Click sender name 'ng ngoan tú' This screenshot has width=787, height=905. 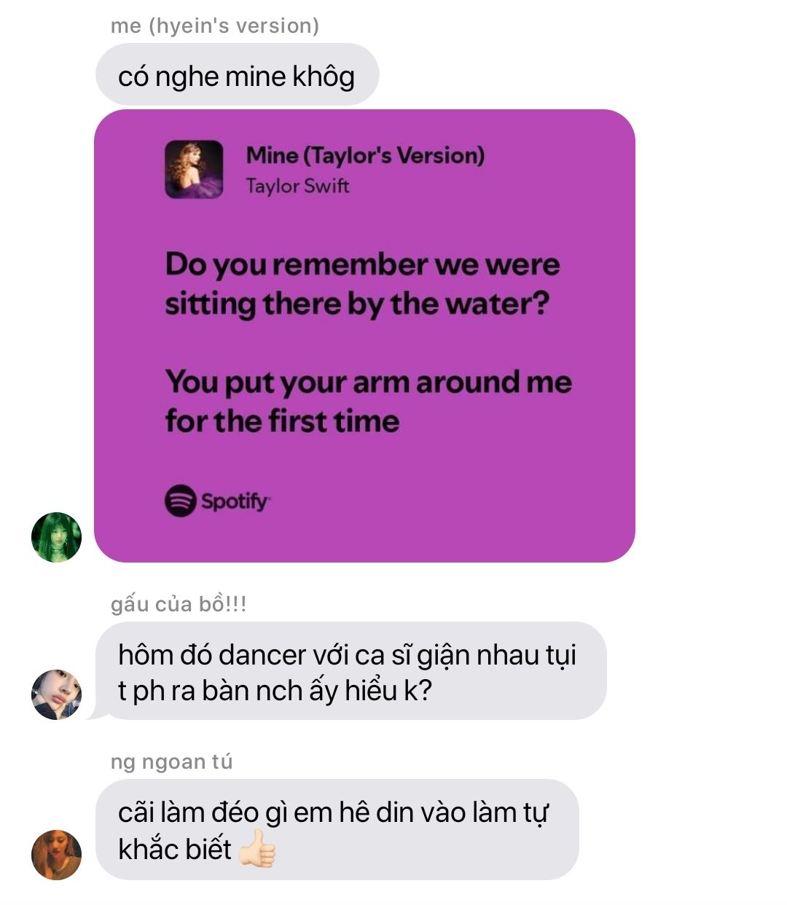(x=171, y=761)
